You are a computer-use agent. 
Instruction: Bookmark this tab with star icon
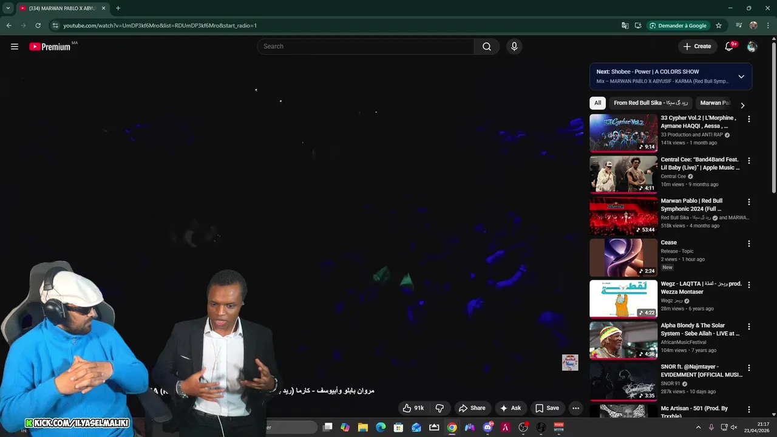pos(719,25)
